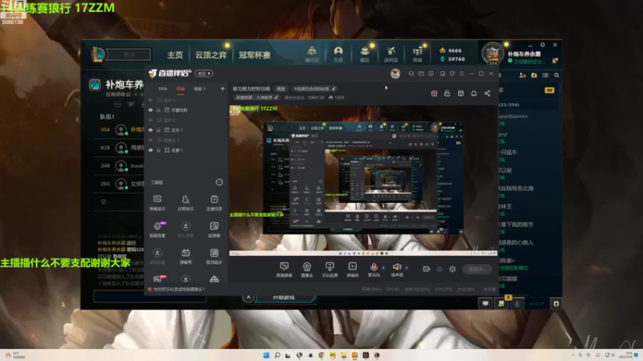Viewport: 643px width, 361px height.
Task: Open the 歌词助手 tool
Action: [214, 256]
